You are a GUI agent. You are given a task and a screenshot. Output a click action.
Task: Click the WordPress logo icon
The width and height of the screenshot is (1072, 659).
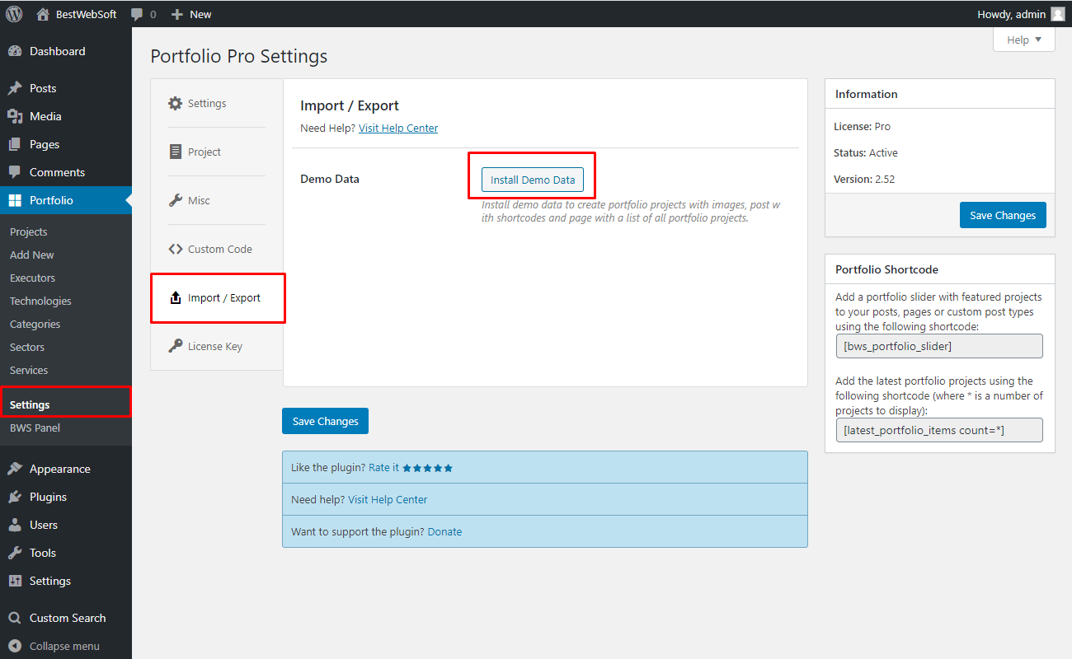pyautogui.click(x=14, y=14)
